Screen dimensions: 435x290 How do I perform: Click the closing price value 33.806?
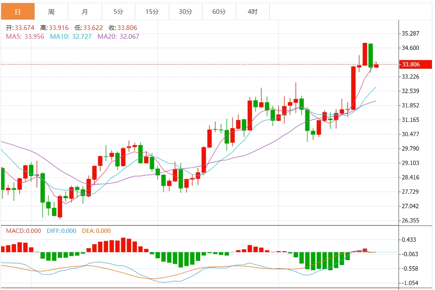(x=127, y=28)
